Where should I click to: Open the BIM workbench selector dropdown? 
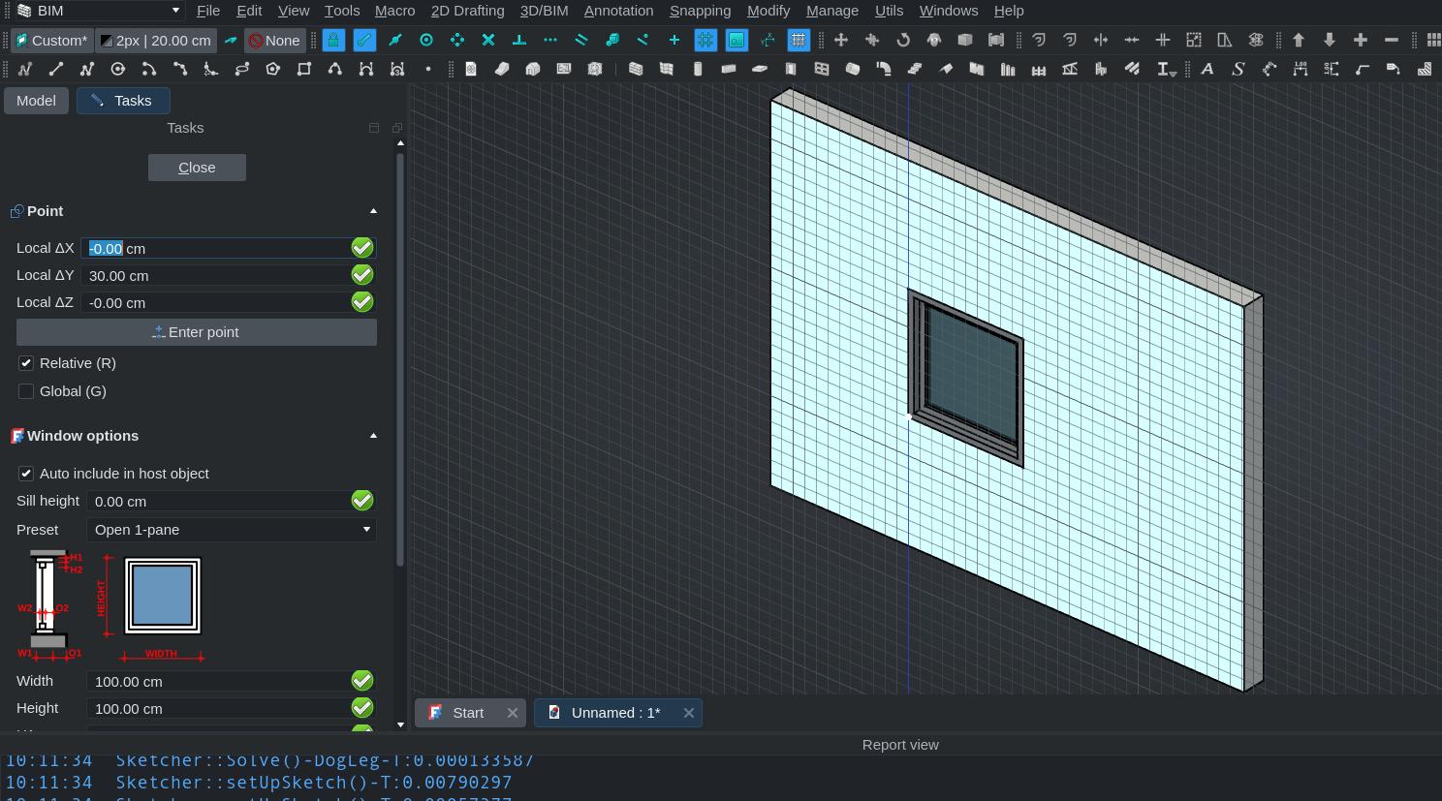pos(98,11)
